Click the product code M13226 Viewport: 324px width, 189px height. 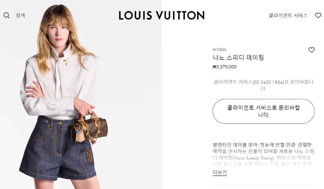tap(220, 49)
